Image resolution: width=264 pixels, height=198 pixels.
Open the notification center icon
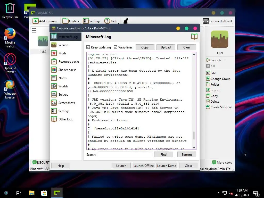click(256, 193)
